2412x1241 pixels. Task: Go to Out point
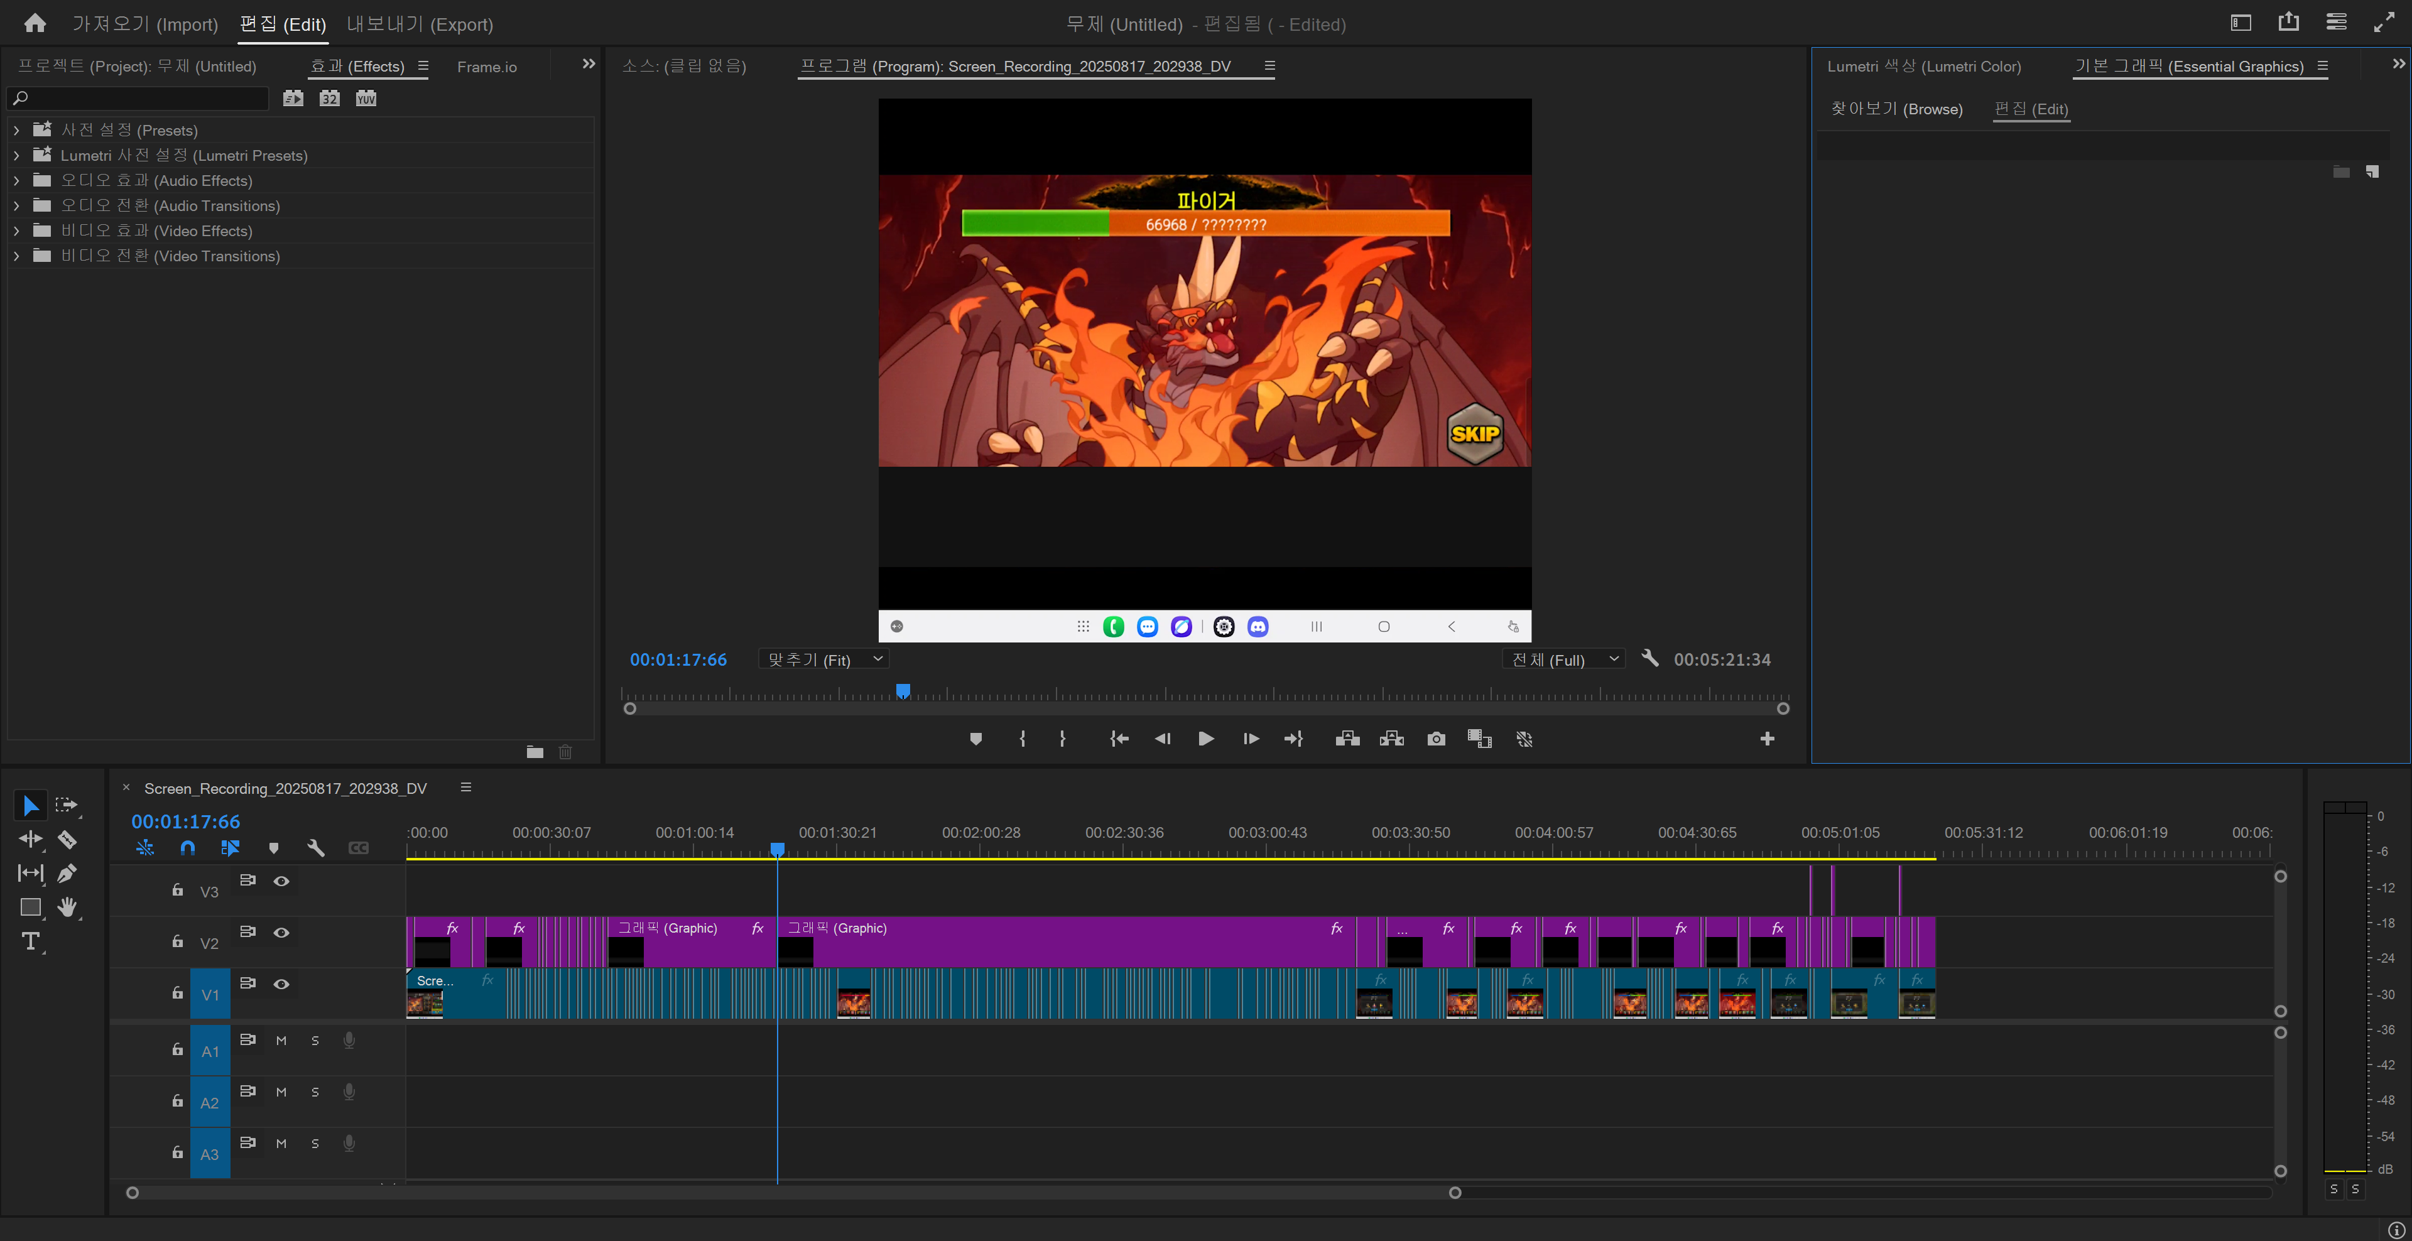[1293, 739]
